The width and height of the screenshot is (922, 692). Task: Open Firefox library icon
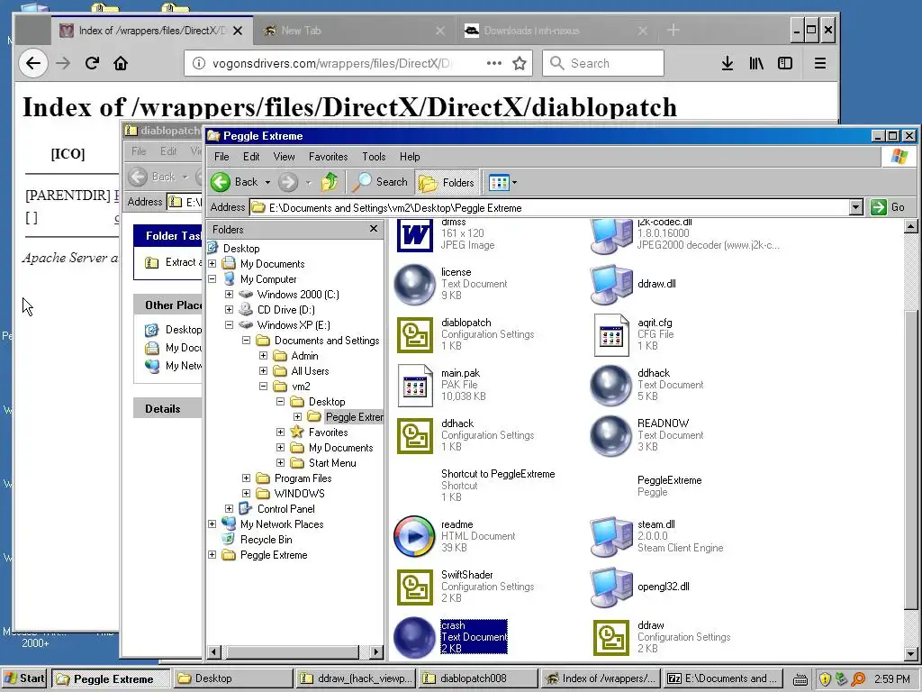[756, 64]
